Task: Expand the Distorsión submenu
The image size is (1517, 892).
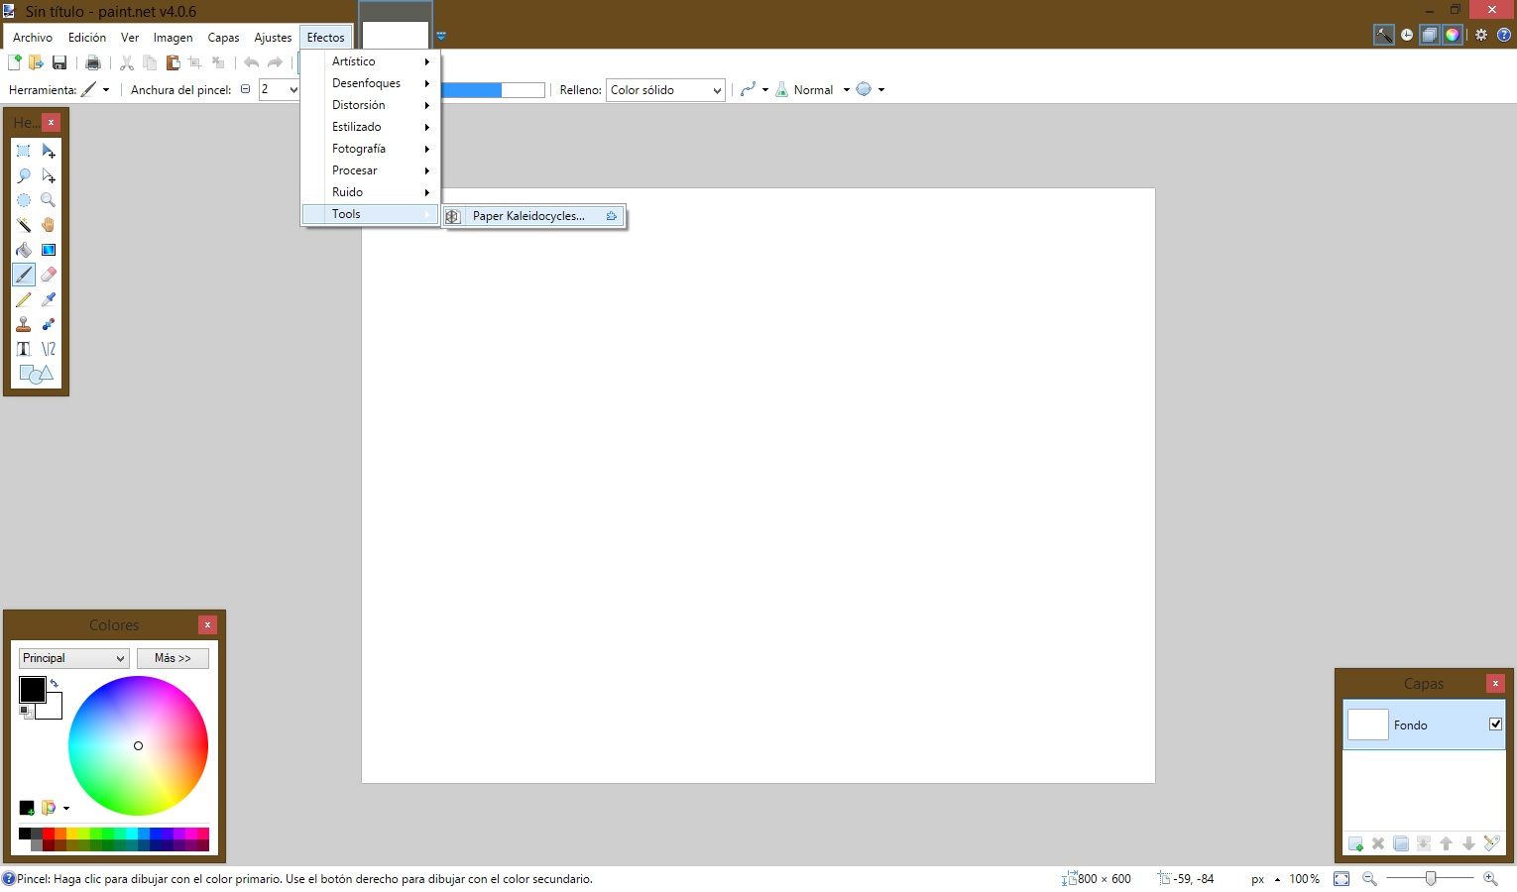Action: point(370,105)
